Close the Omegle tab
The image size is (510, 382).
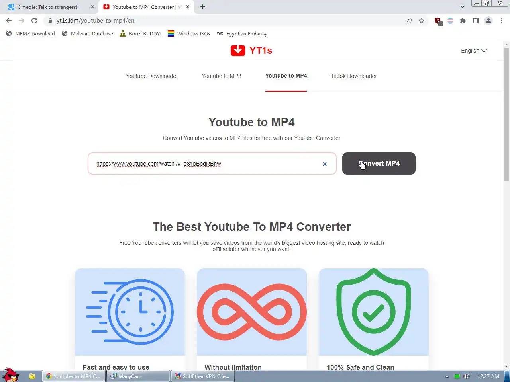pos(92,7)
